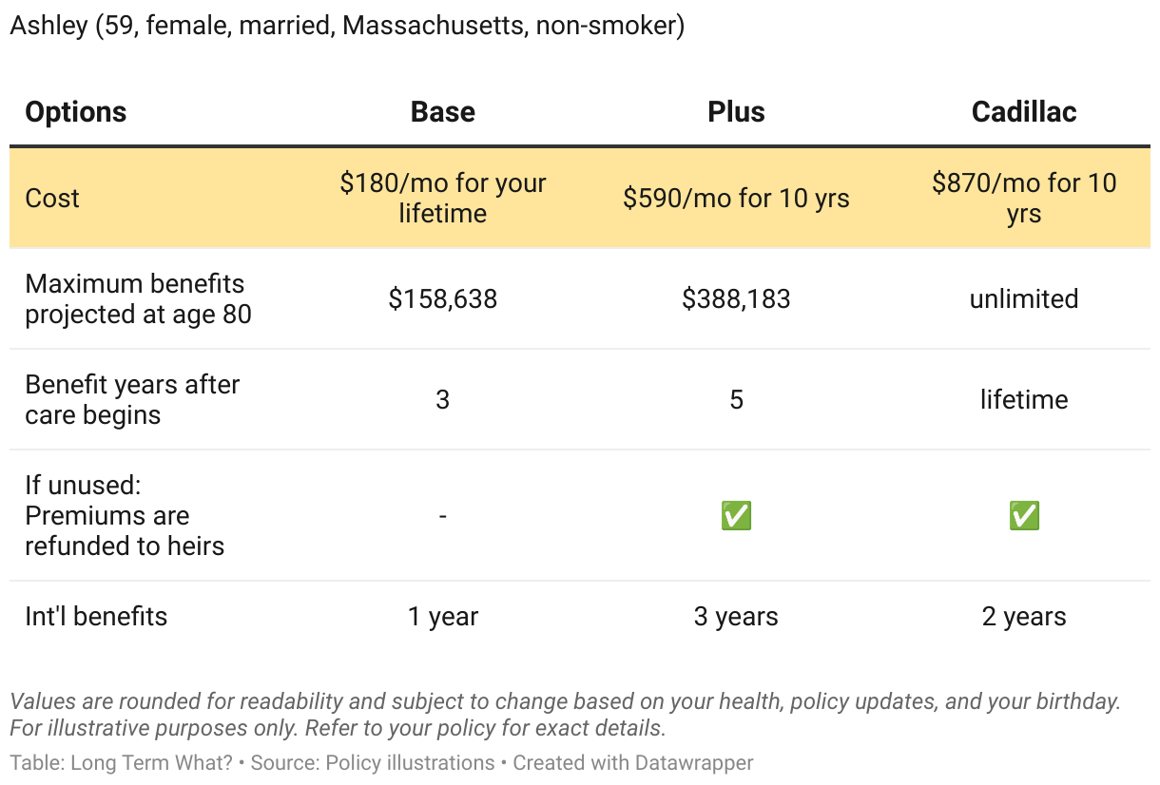The image size is (1160, 785).
Task: Click the $870/mo for 10 yrs cell
Action: pyautogui.click(x=1024, y=198)
